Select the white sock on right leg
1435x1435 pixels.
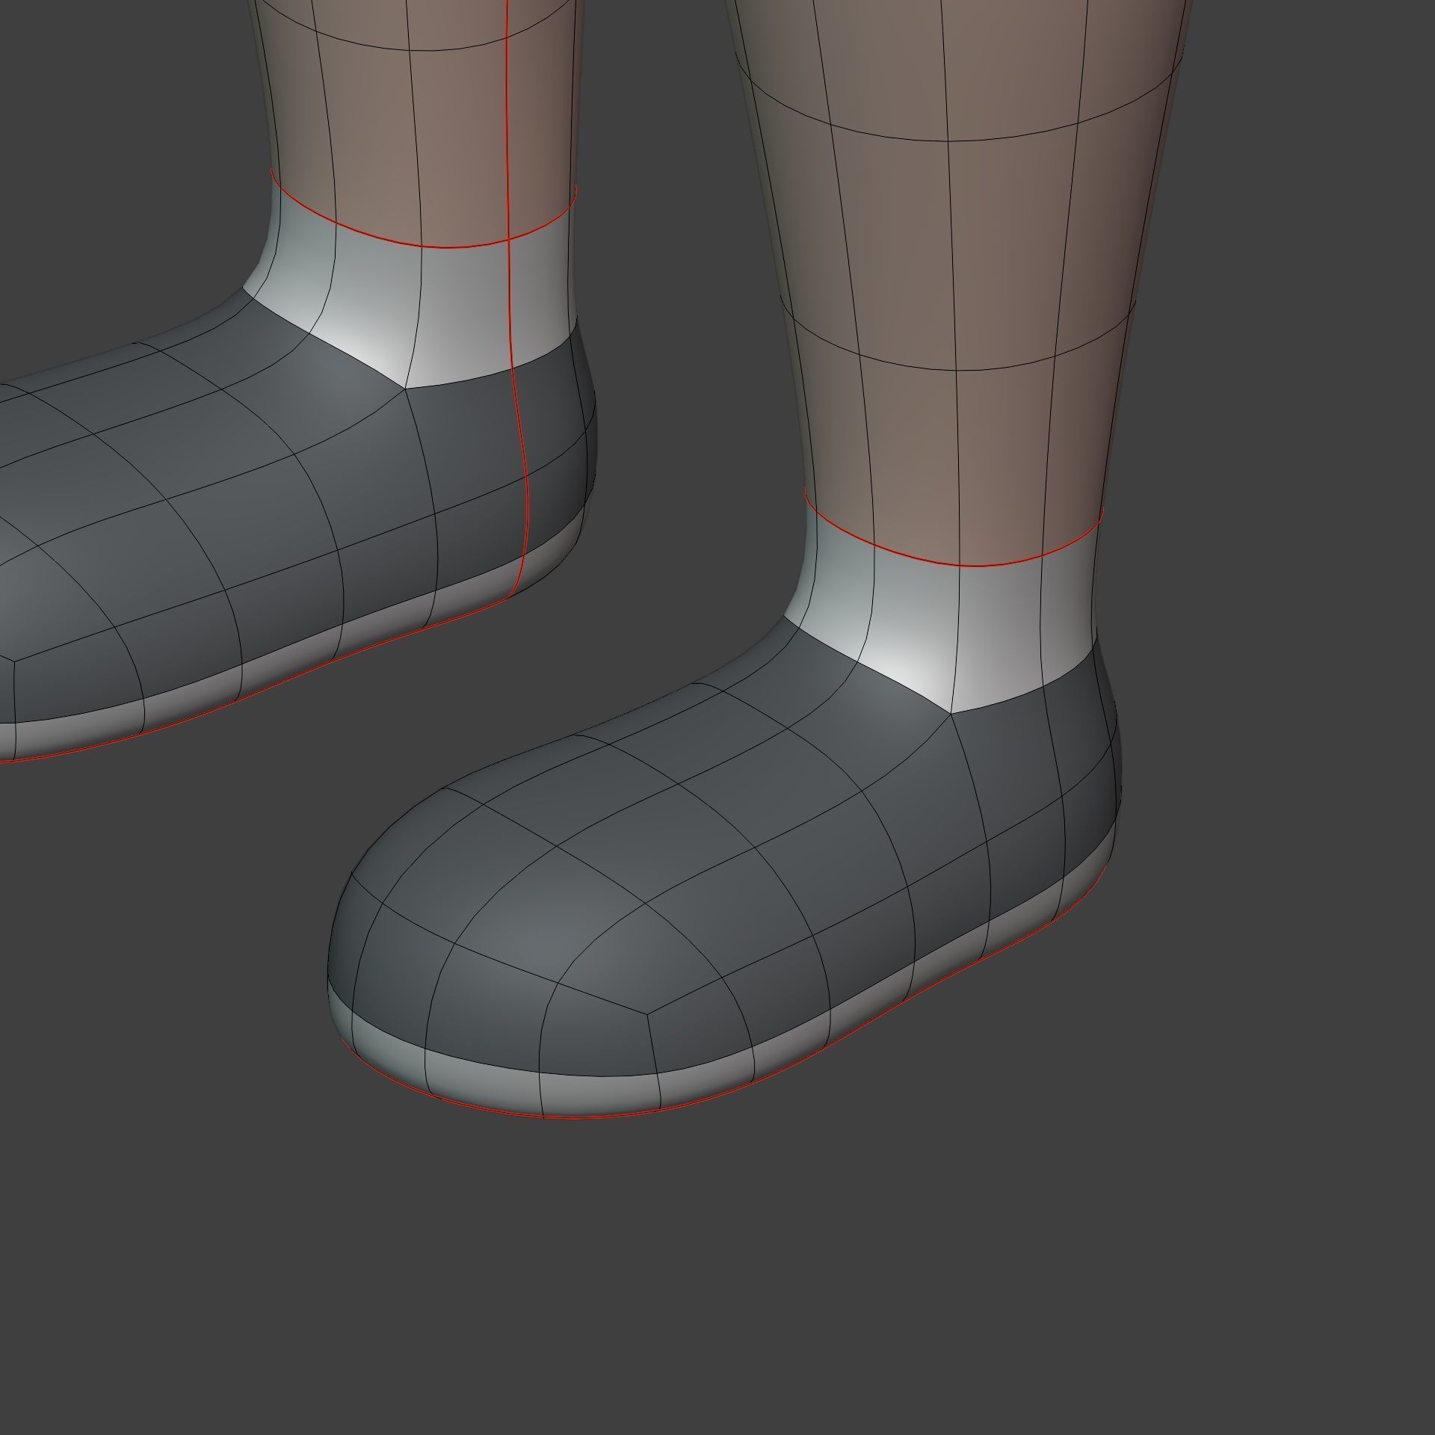click(1002, 628)
